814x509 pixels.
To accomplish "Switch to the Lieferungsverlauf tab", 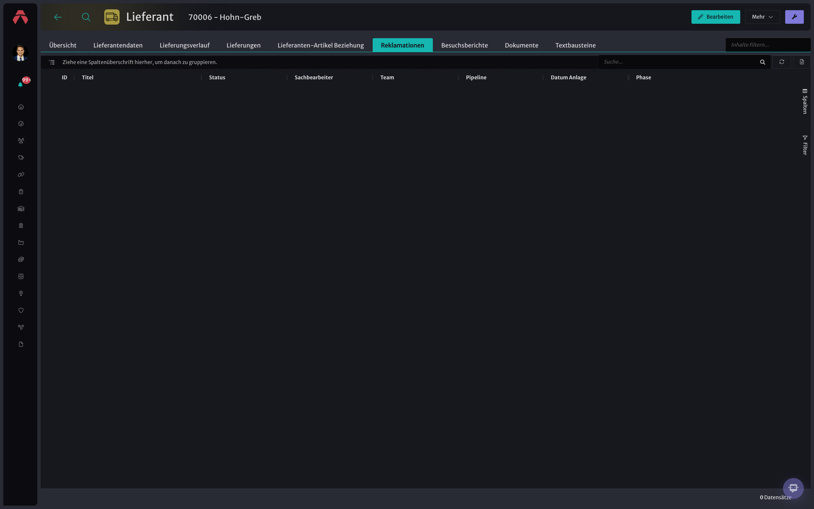I will (184, 45).
